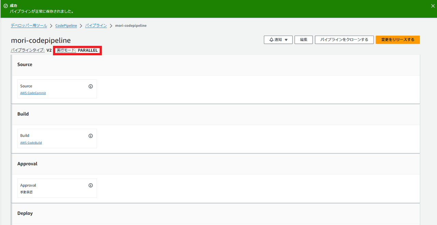The height and width of the screenshot is (225, 437).
Task: Open the AWS CodeCommit link
Action: click(x=33, y=93)
